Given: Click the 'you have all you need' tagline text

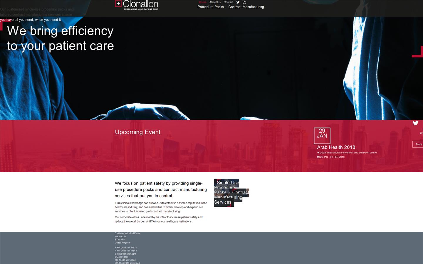Looking at the screenshot, I should pyautogui.click(x=31, y=20).
